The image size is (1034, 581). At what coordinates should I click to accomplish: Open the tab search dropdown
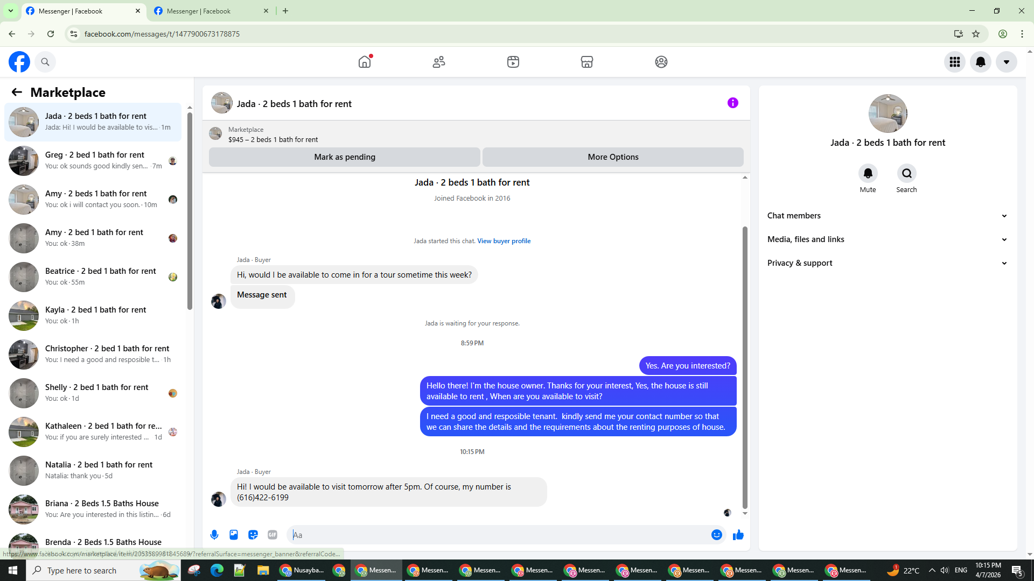(x=10, y=11)
